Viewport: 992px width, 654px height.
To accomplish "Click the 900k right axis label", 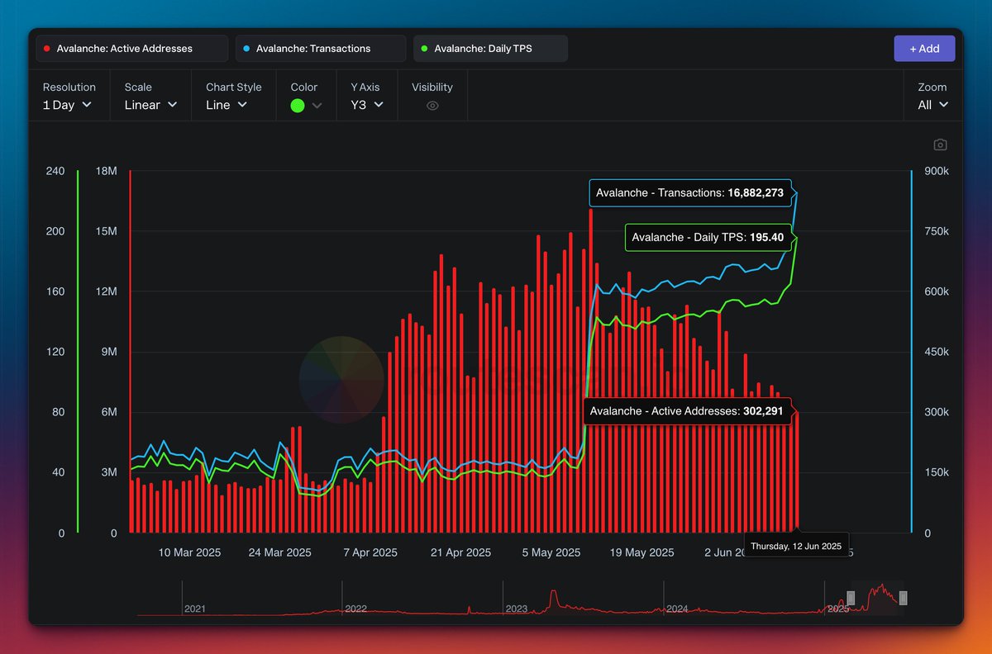I will pyautogui.click(x=935, y=171).
